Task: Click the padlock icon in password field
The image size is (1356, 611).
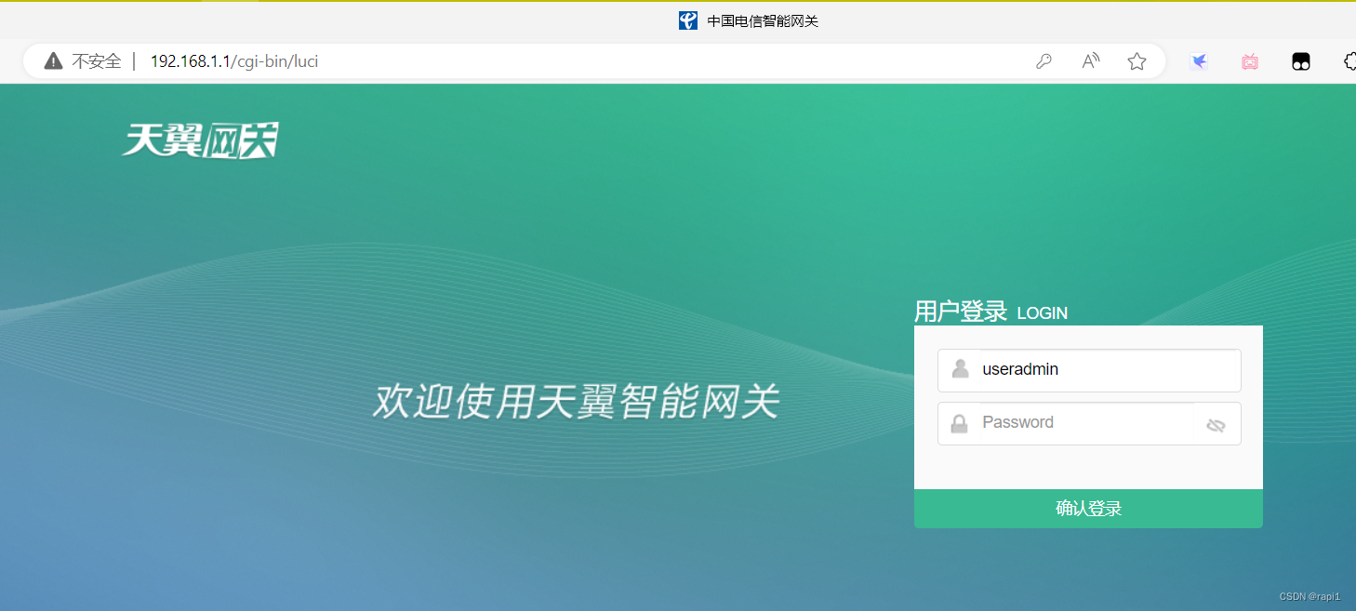Action: tap(959, 423)
